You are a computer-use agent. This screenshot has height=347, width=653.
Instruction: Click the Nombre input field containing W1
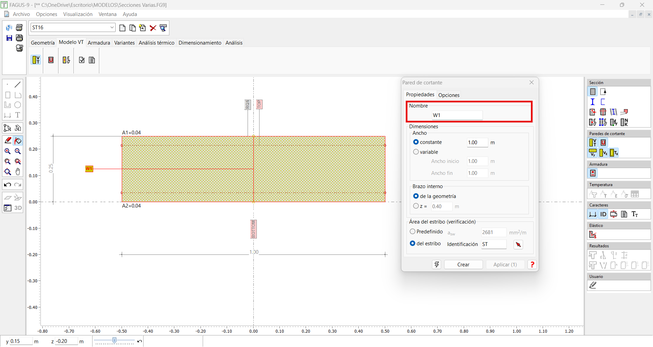tap(457, 115)
